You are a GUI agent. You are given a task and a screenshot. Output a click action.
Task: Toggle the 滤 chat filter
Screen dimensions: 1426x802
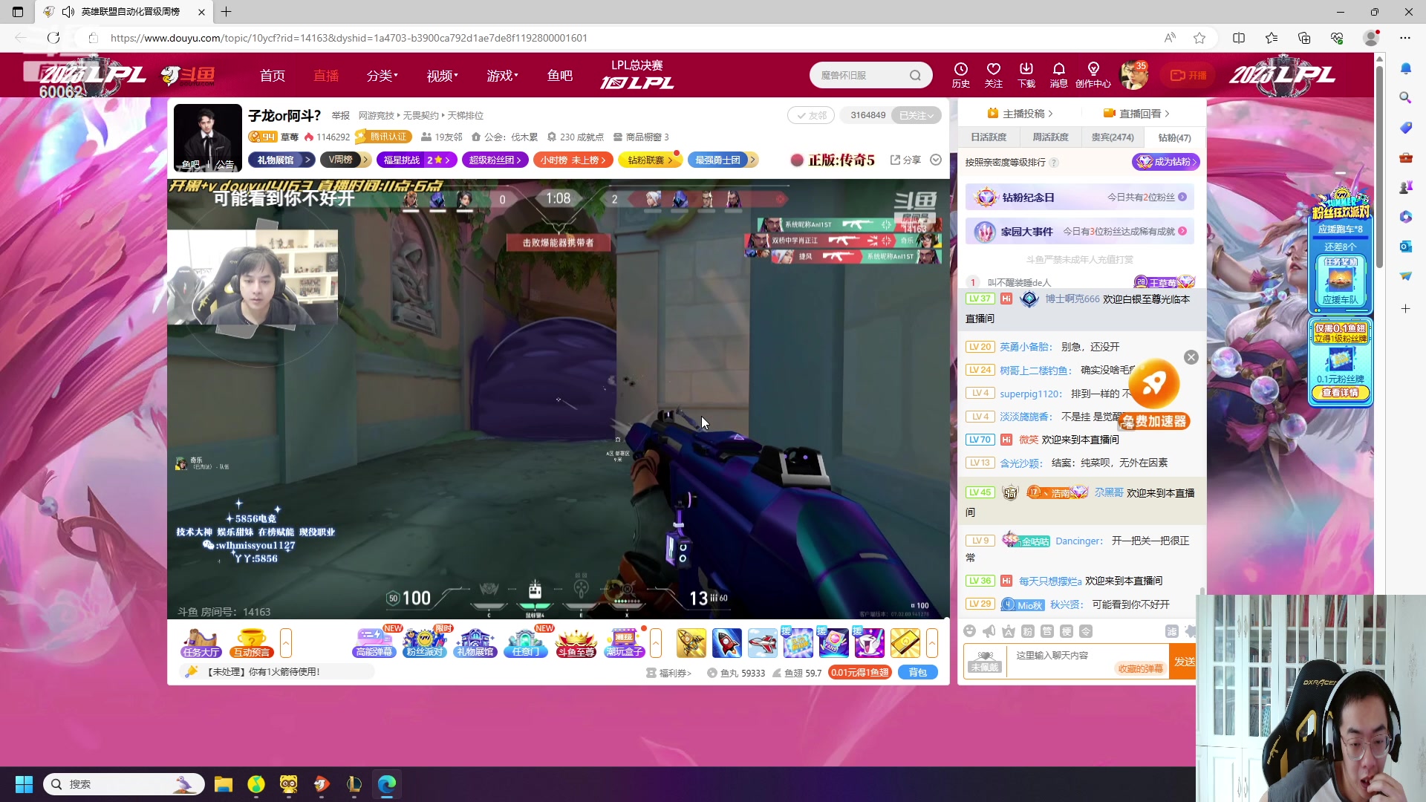1171,631
